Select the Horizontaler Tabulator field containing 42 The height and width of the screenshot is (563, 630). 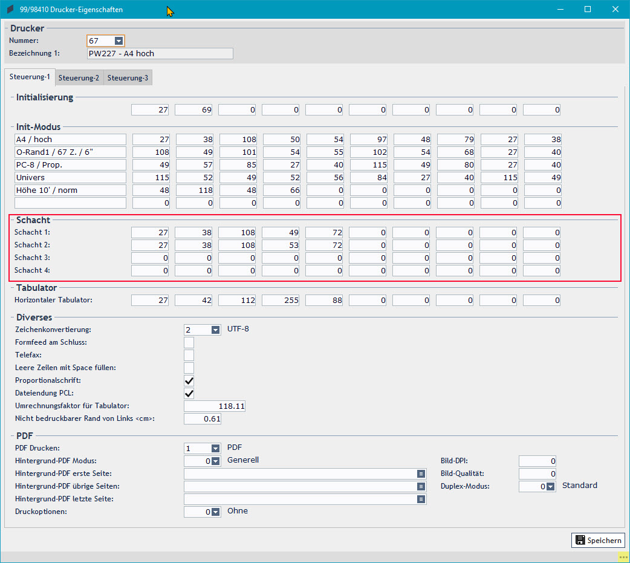point(193,301)
